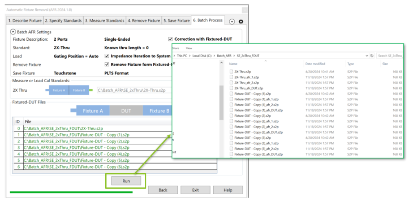Click the Search SE_2xThru search field
The height and width of the screenshot is (200, 413).
coord(389,55)
